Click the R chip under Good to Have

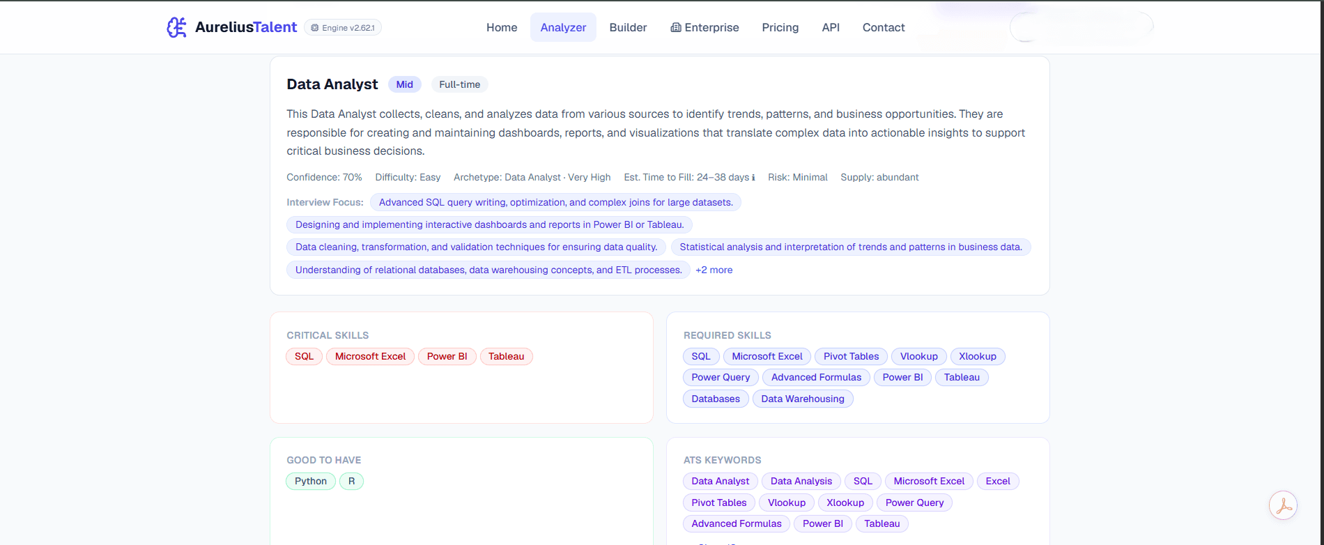tap(351, 481)
